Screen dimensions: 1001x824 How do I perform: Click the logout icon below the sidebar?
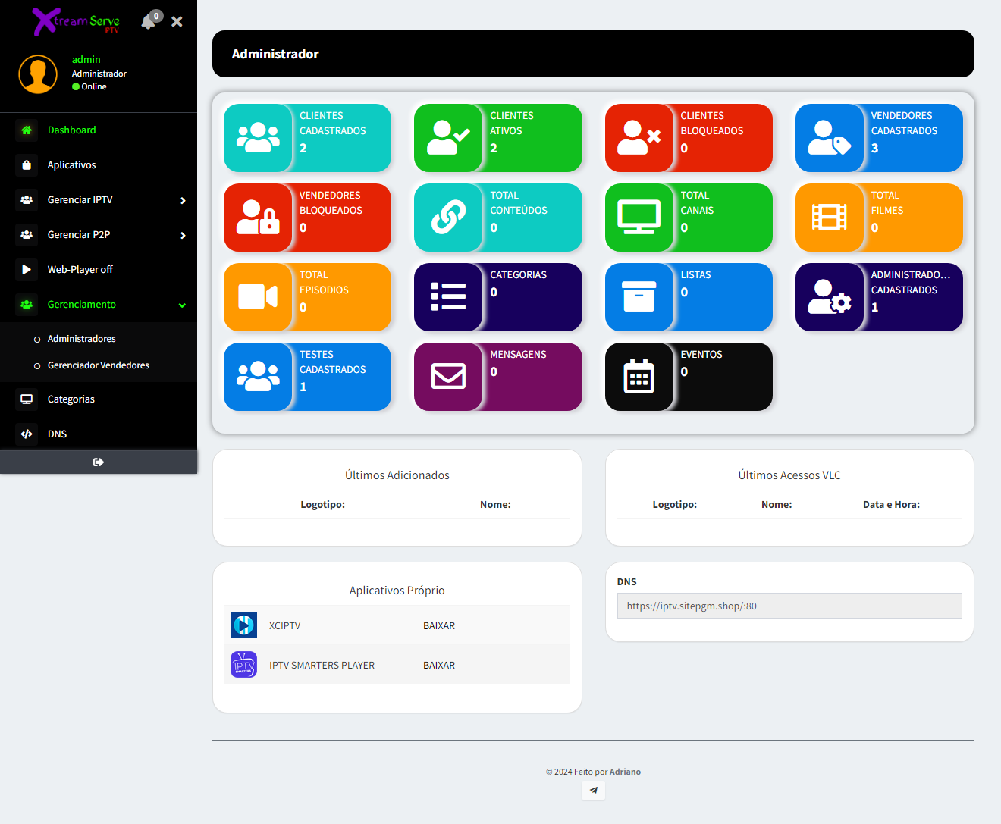pos(99,462)
